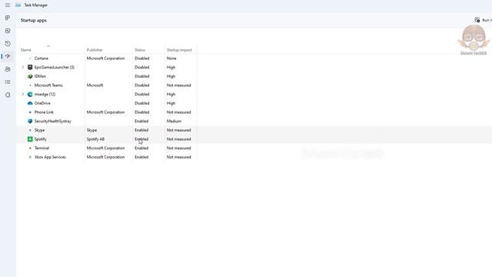Click the Run new task icon
This screenshot has width=492, height=277.
[477, 20]
